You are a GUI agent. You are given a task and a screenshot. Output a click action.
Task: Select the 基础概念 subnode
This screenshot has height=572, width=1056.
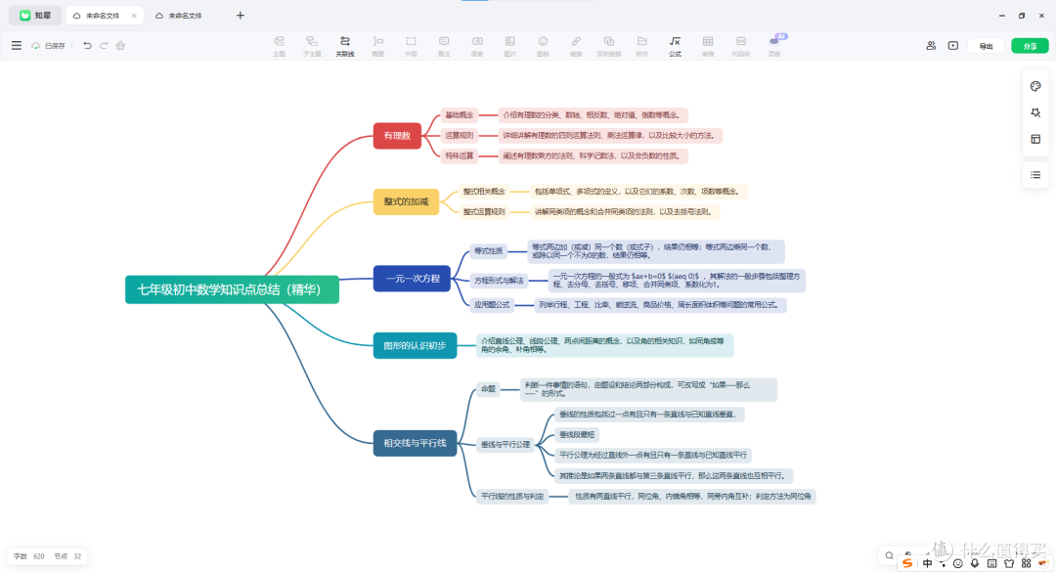click(460, 115)
